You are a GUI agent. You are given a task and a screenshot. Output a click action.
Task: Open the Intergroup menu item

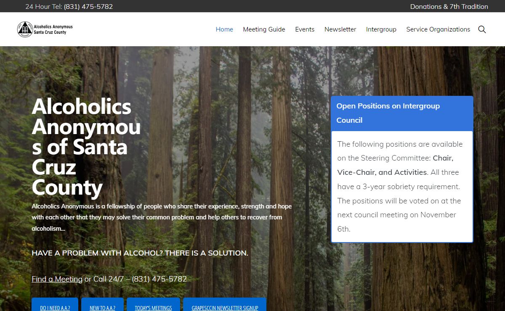click(x=381, y=29)
